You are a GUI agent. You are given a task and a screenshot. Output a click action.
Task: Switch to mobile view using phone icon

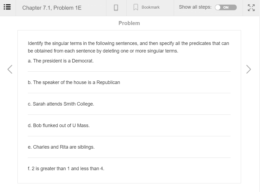116,7
